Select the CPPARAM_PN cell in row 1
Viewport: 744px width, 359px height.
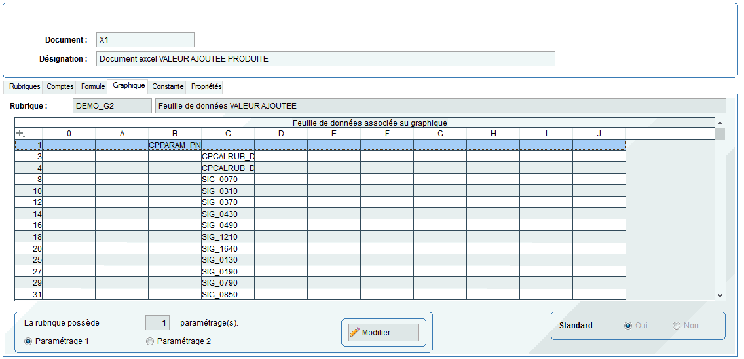(175, 145)
